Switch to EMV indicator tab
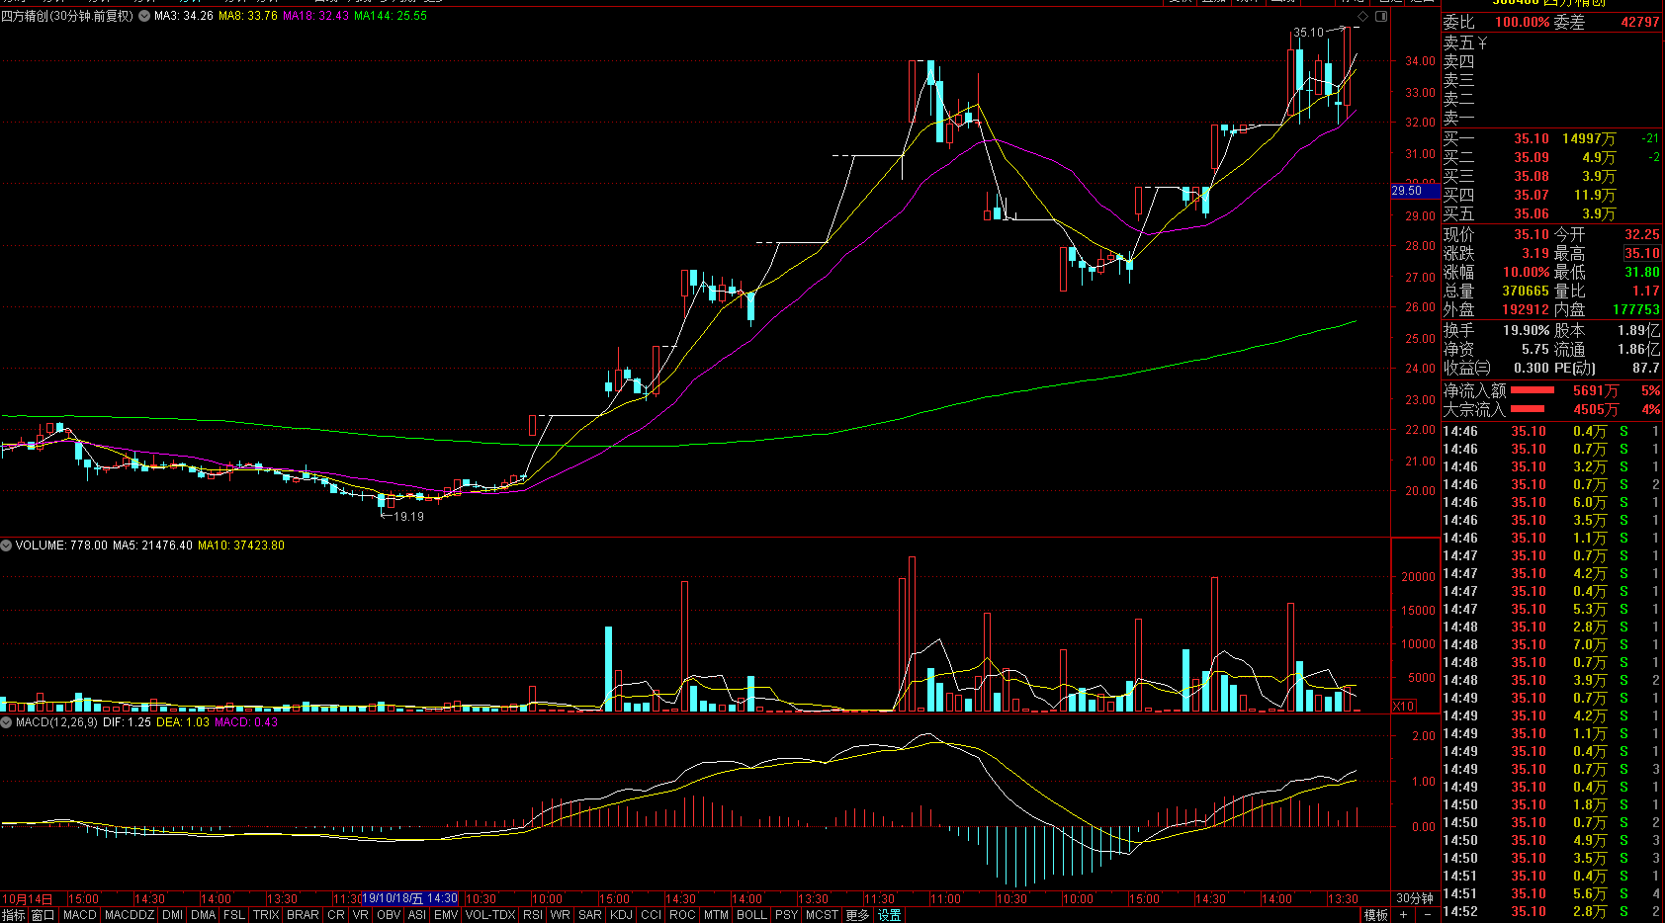This screenshot has width=1665, height=923. pos(446,915)
